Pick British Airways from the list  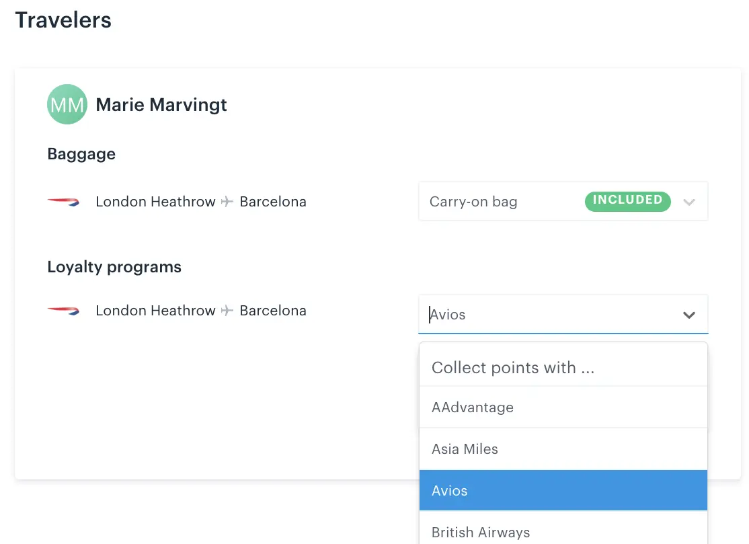pos(563,530)
